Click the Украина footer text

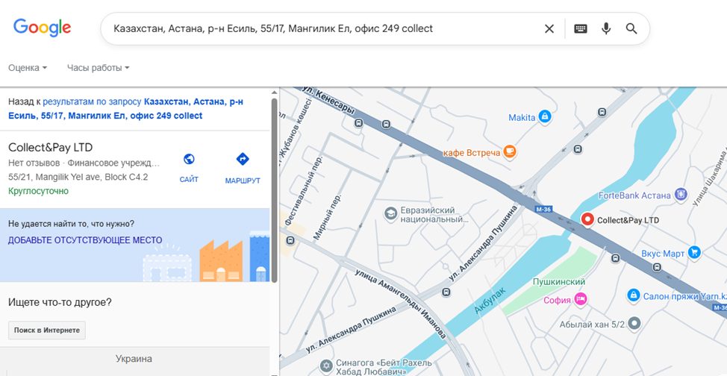134,359
